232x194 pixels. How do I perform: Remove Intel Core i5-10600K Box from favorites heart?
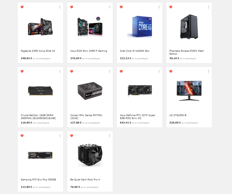click(x=121, y=7)
